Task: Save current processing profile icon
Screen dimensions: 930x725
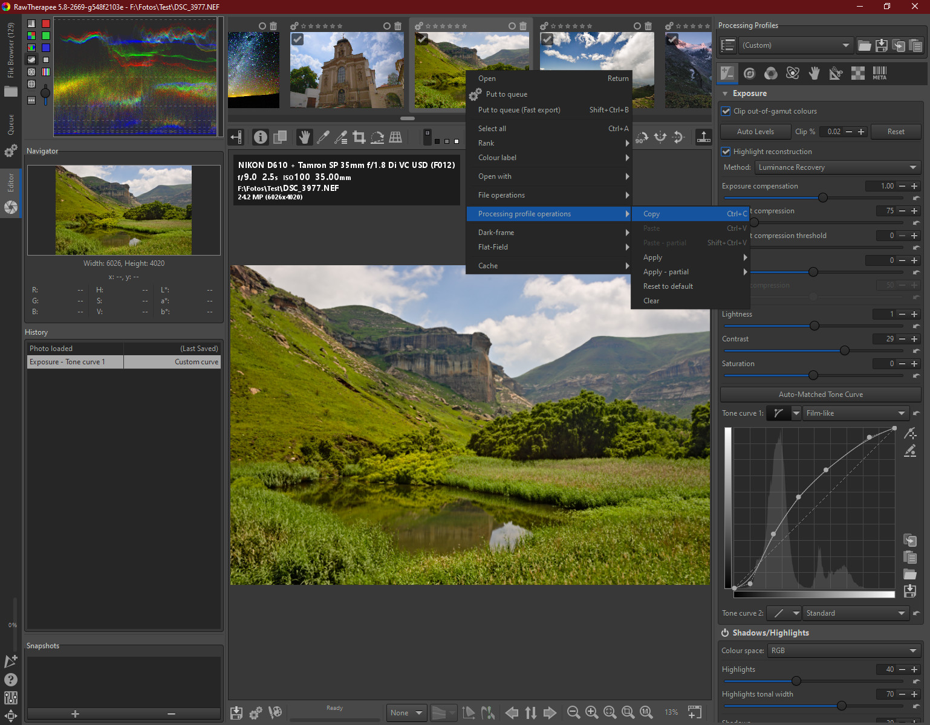Action: [881, 45]
